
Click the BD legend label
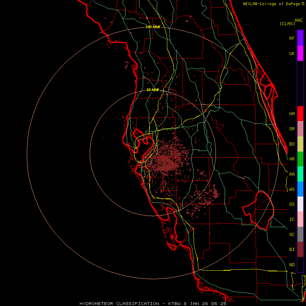click(292, 144)
